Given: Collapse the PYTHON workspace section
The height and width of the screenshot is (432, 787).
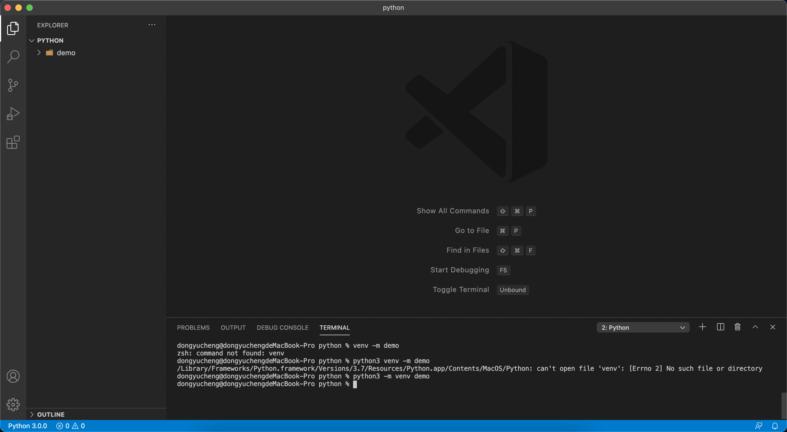Looking at the screenshot, I should click(31, 40).
